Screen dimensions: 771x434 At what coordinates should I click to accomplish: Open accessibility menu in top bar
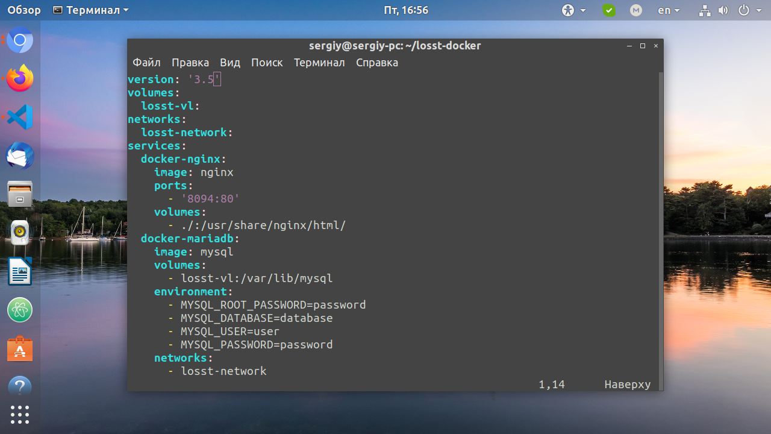click(573, 10)
